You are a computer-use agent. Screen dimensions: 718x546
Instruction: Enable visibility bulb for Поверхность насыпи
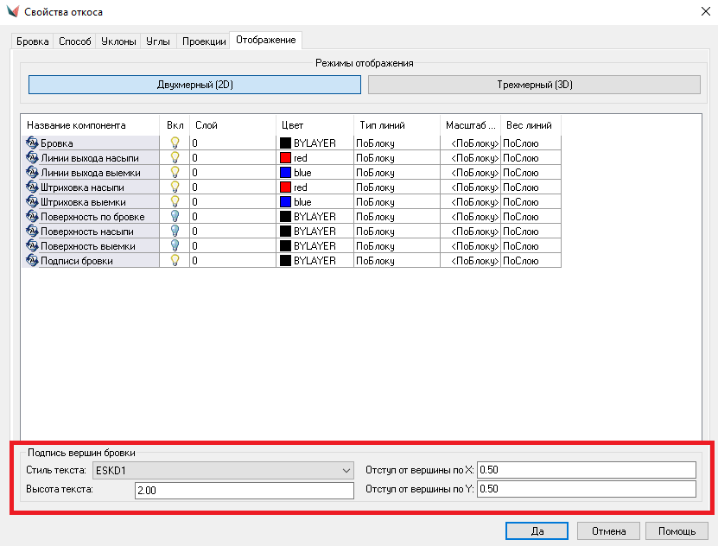click(175, 232)
